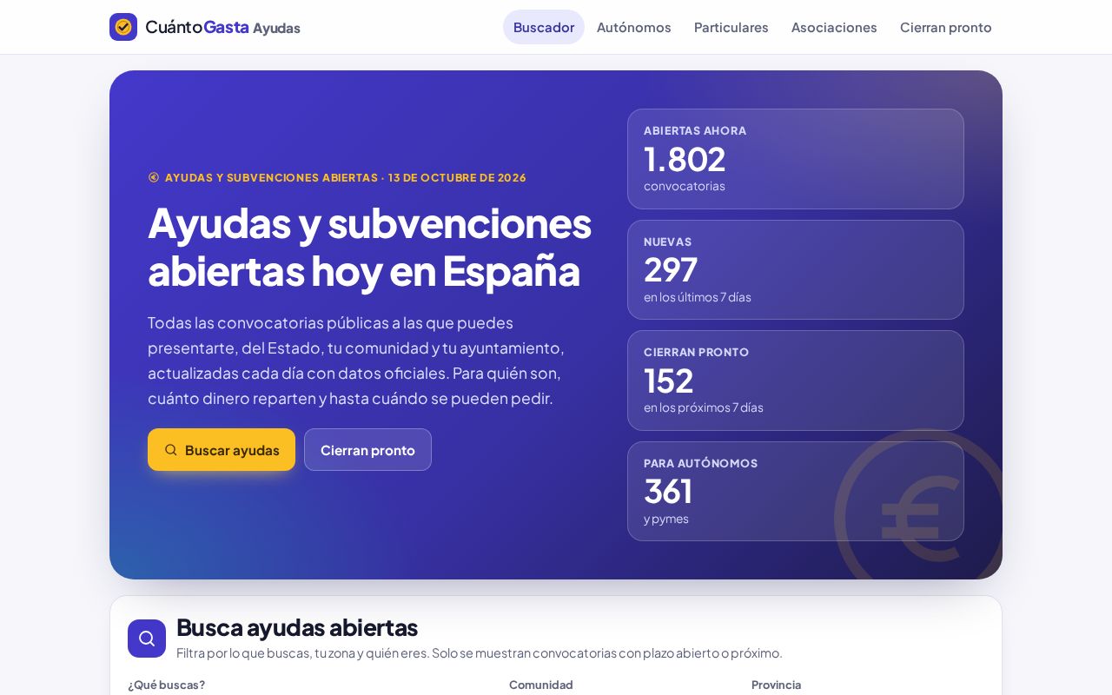The height and width of the screenshot is (695, 1112).
Task: Click the Provincia field label
Action: pyautogui.click(x=777, y=685)
